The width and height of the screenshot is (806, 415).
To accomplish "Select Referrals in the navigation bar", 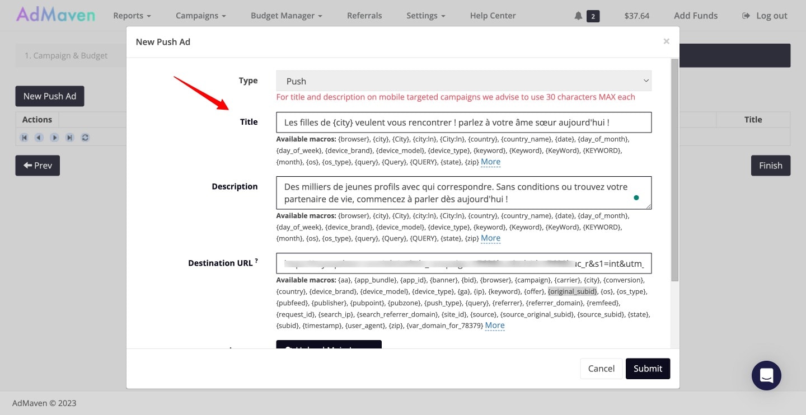I will (x=364, y=16).
